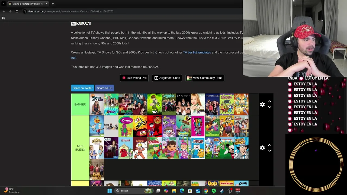Select the Big Time Rush poster
This screenshot has height=195, width=347.
point(140,105)
